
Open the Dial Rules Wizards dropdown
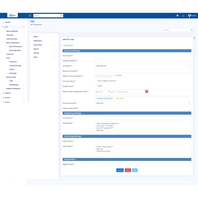point(143,103)
